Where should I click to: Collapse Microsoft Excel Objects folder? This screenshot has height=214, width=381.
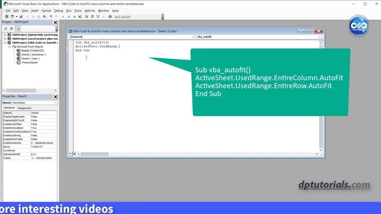pos(10,46)
